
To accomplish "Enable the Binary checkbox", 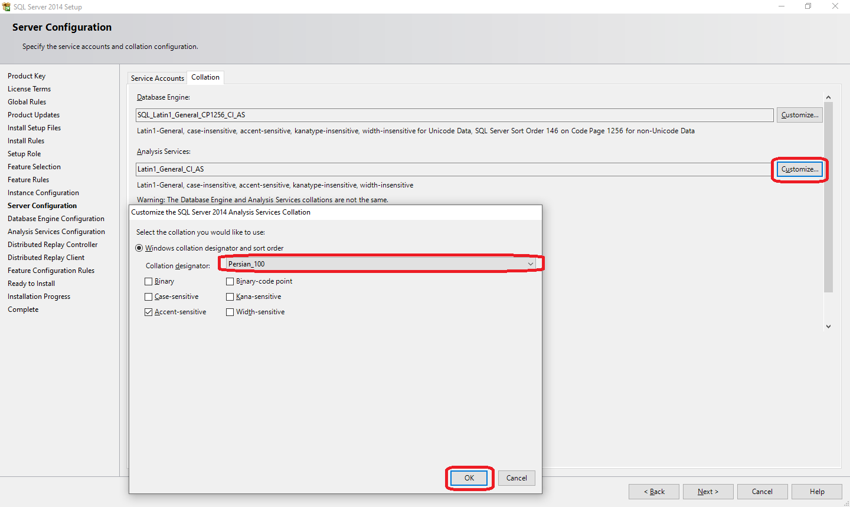I will [x=149, y=281].
